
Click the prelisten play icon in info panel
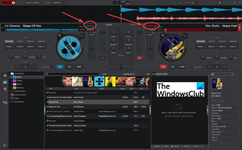[x=213, y=74]
